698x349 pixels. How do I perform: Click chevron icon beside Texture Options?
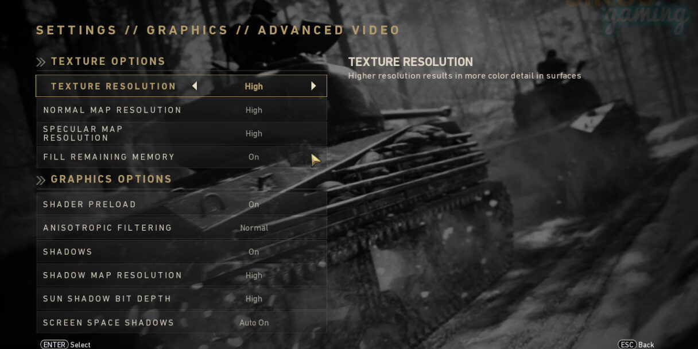click(41, 62)
